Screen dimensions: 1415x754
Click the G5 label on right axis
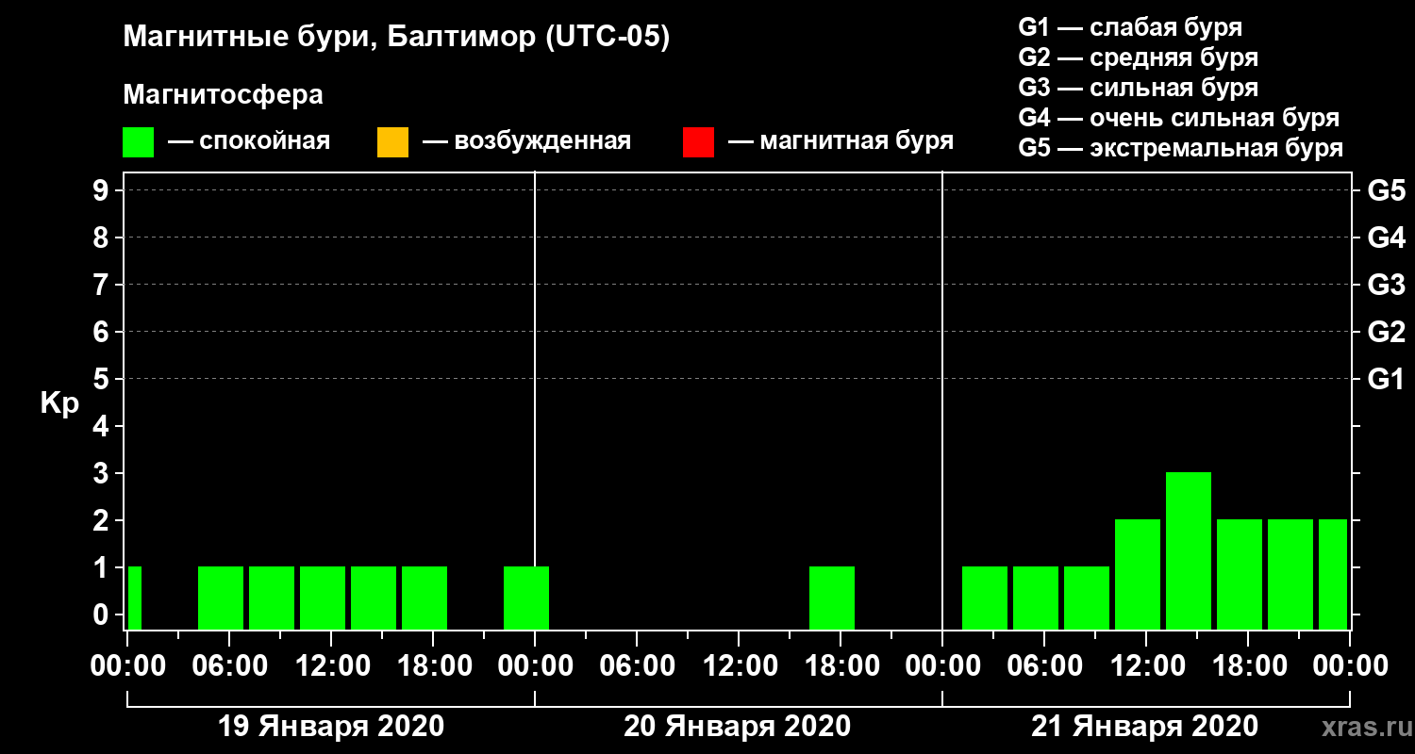coord(1386,190)
